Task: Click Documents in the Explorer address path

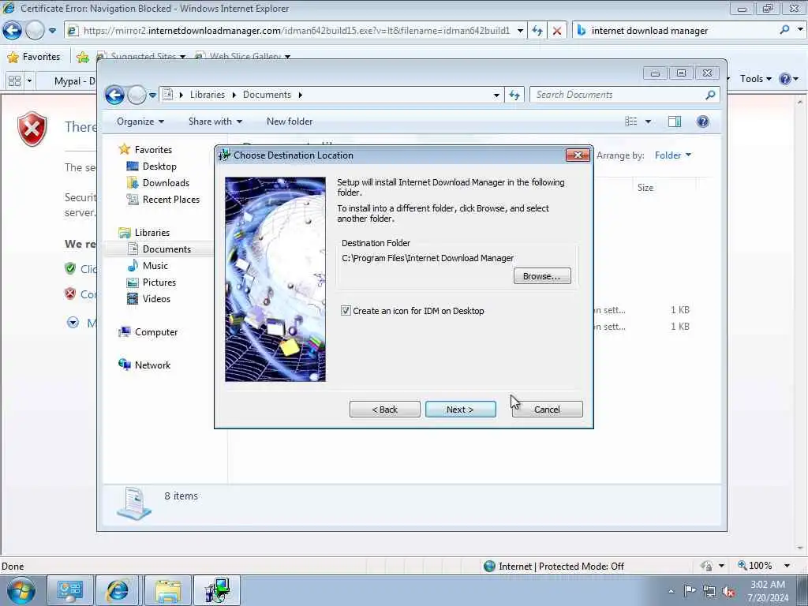Action: pyautogui.click(x=267, y=95)
